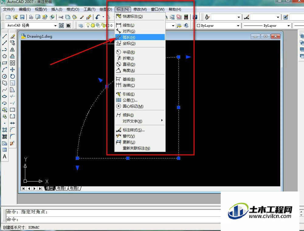Choose 半径(R) from the menu
Image resolution: width=304 pixels, height=231 pixels.
pos(140,52)
